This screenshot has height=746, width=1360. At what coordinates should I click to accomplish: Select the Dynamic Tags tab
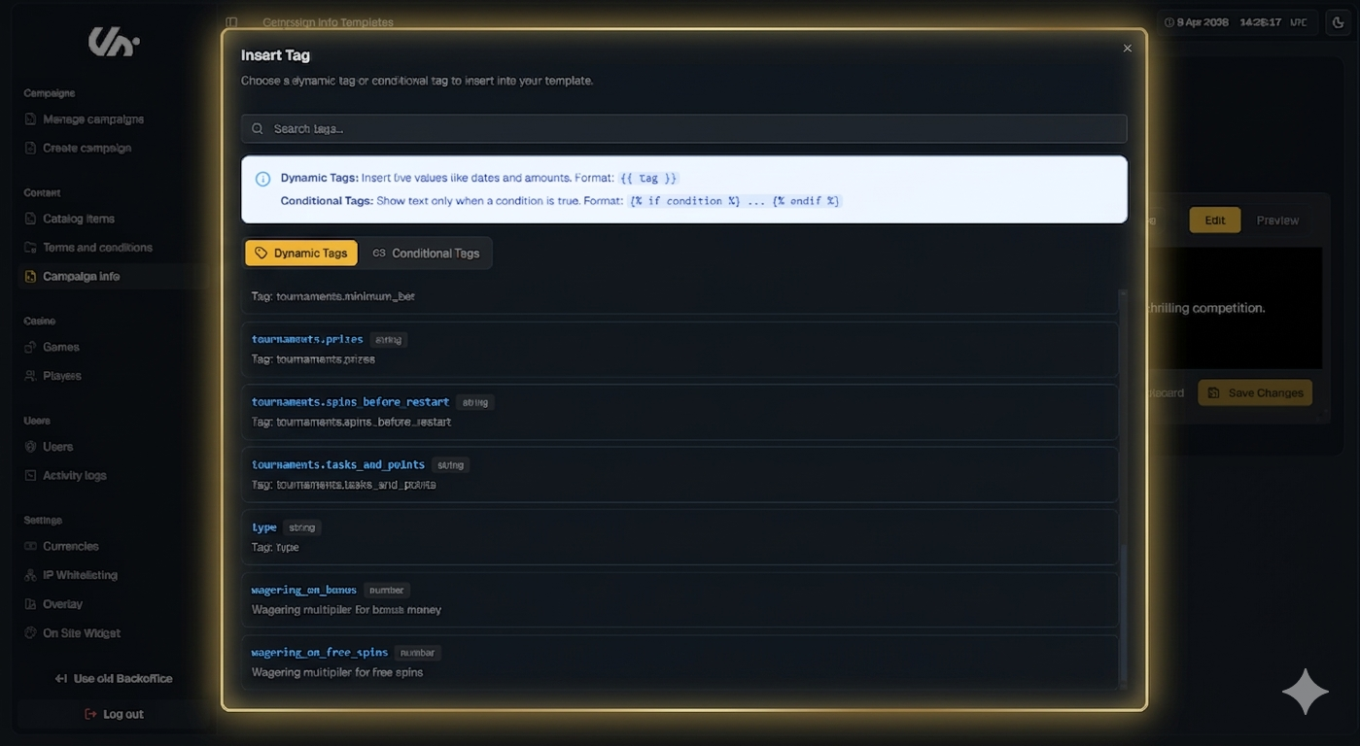(301, 254)
